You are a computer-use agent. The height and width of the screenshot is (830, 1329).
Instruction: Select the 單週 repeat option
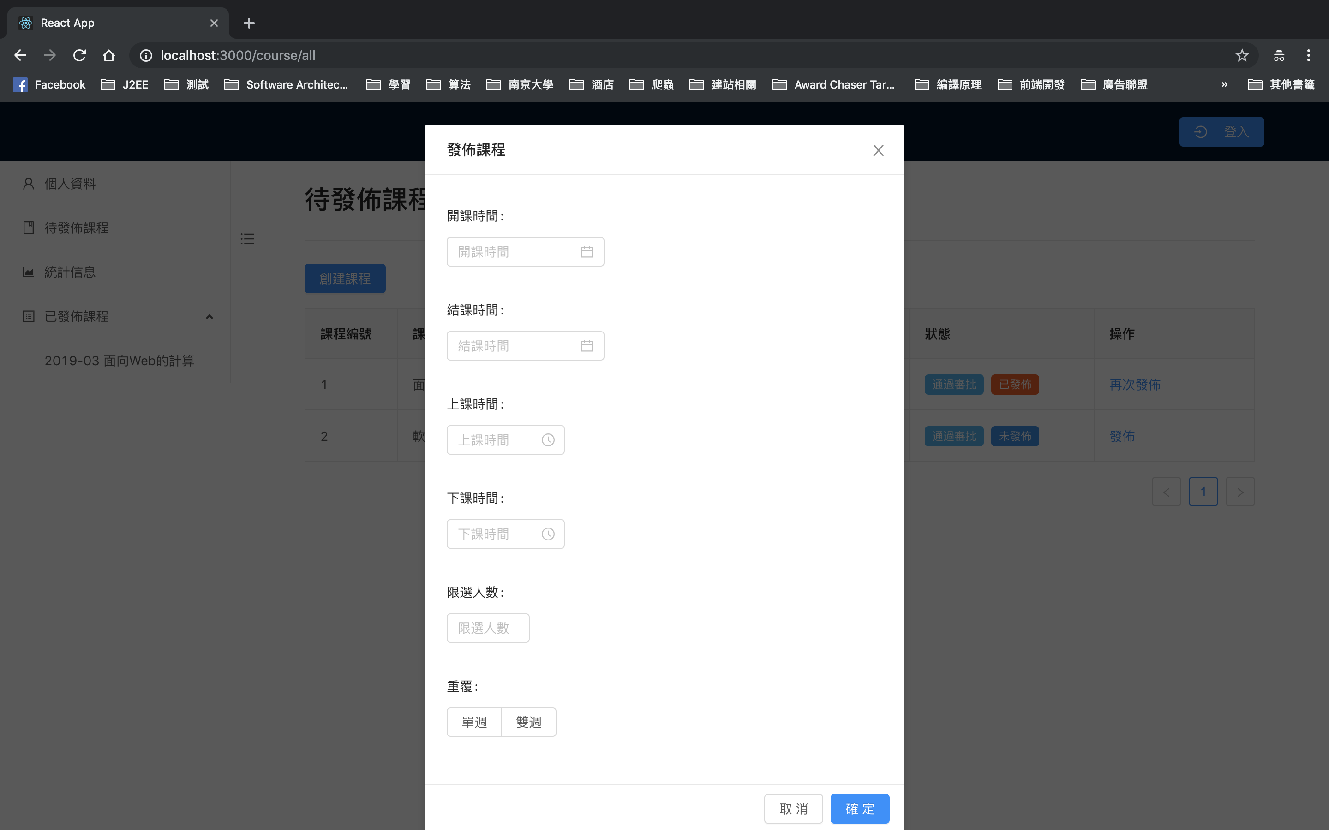coord(474,722)
